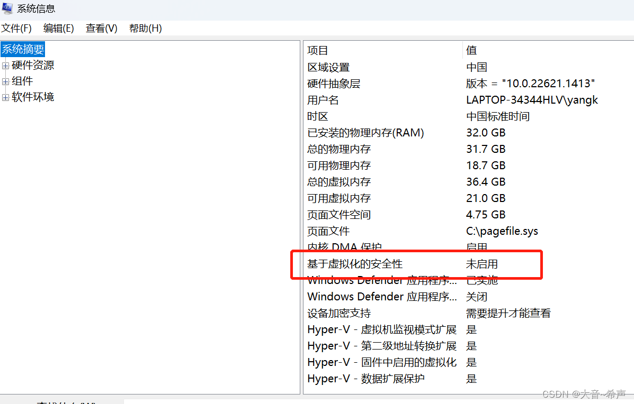
Task: Select the 总的物理内存 row
Action: (x=469, y=149)
